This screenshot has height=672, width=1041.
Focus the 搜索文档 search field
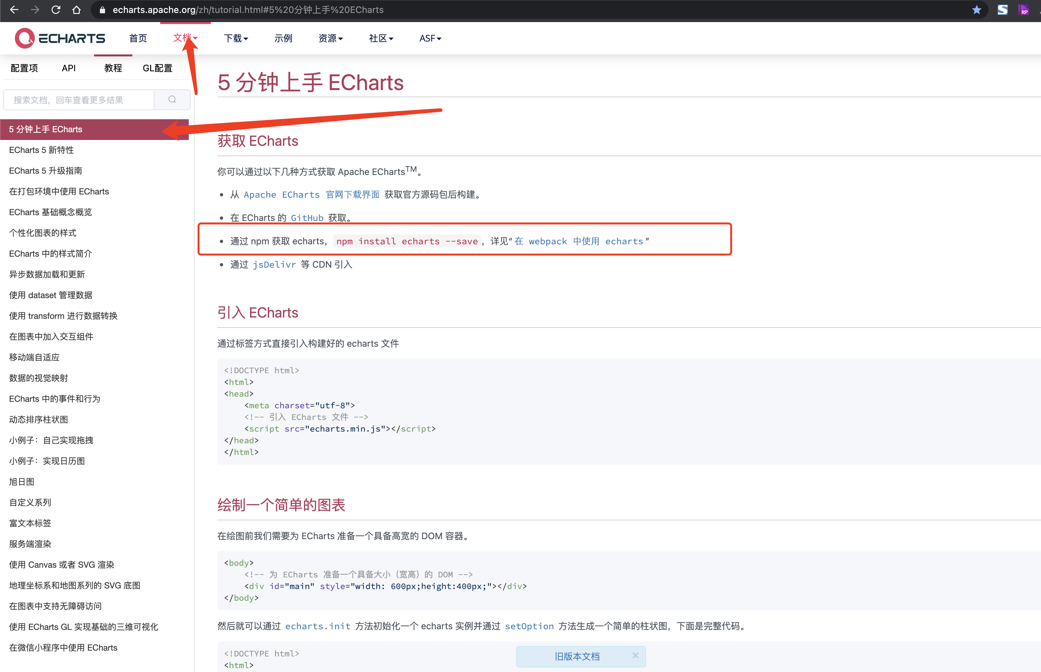pyautogui.click(x=78, y=99)
